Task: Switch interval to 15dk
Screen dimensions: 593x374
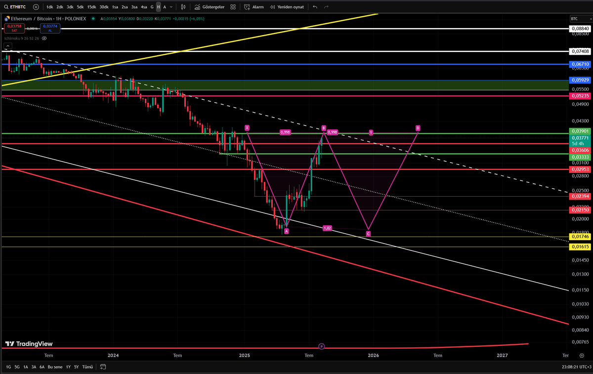Action: click(x=92, y=7)
